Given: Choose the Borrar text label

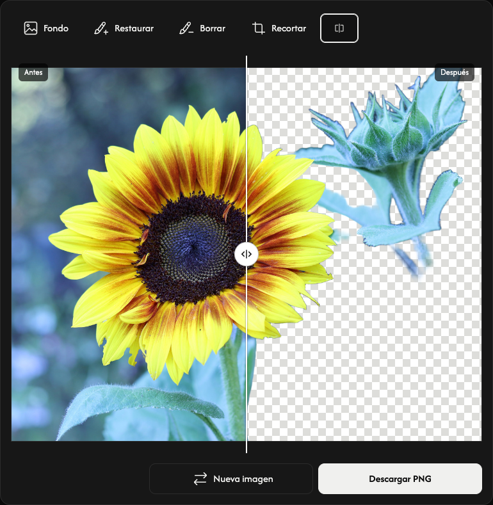Looking at the screenshot, I should click(213, 28).
